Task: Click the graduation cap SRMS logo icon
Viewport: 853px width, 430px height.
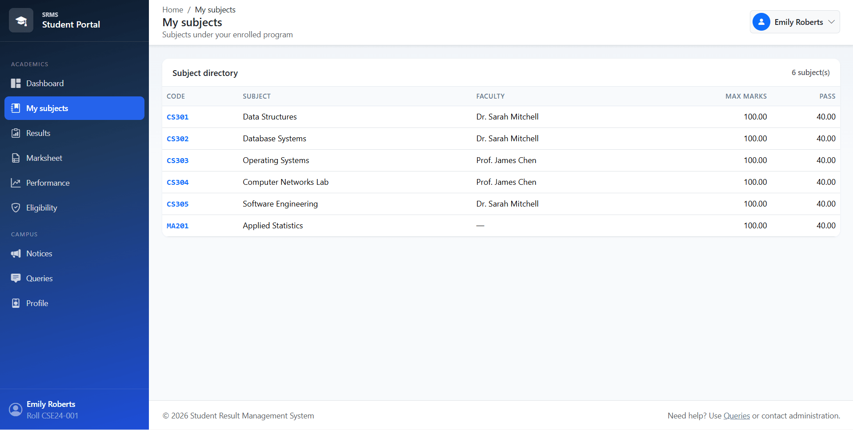Action: [x=21, y=20]
